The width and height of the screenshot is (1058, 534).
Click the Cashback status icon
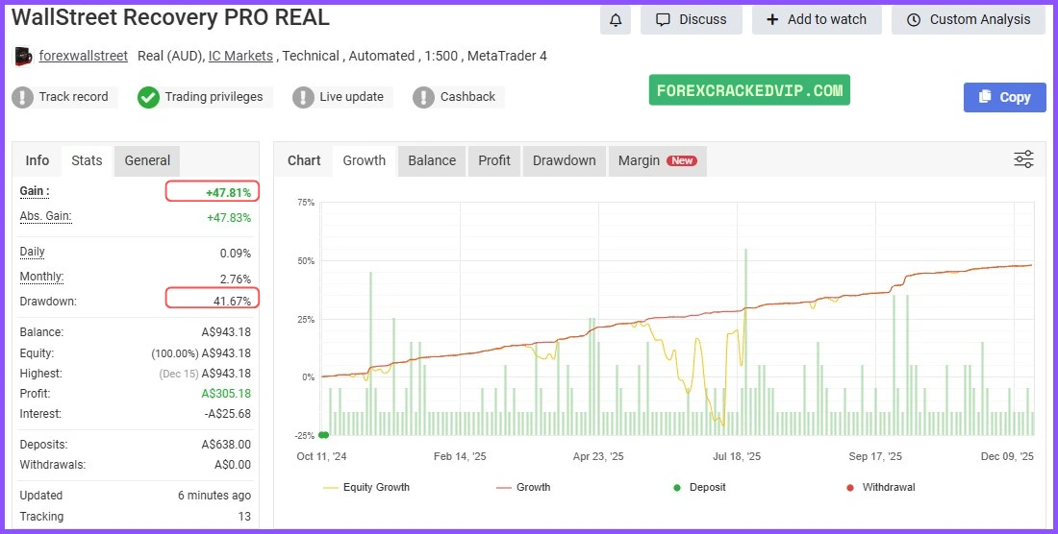coord(424,97)
